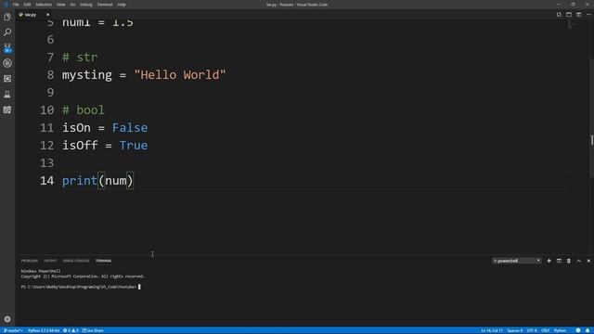The image size is (594, 334).
Task: Maximize the panel with the up chevron
Action: point(579,261)
